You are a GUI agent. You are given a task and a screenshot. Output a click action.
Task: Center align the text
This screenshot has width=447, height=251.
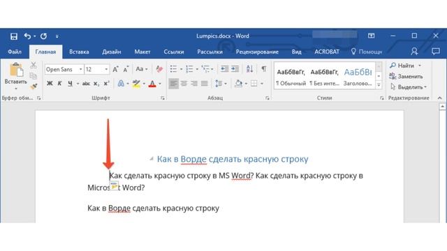click(x=184, y=84)
